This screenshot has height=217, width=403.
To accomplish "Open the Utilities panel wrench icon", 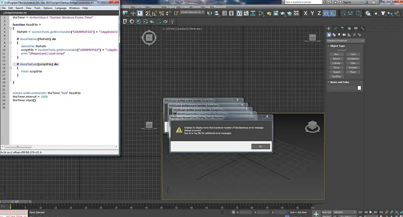I will pyautogui.click(x=363, y=29).
